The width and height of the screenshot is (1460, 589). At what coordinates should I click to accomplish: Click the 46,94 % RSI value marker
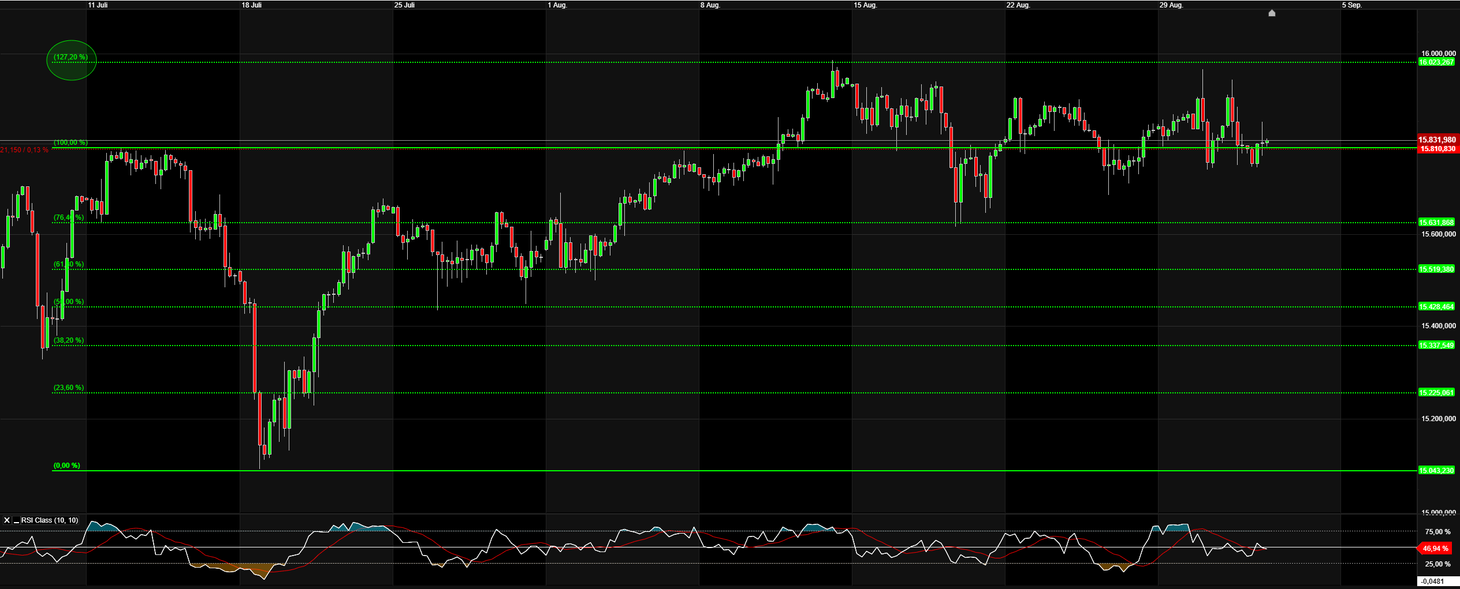[x=1435, y=549]
